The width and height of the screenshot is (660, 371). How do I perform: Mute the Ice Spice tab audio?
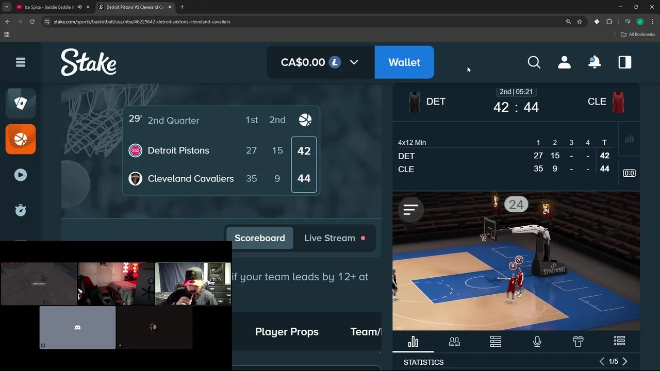coord(79,7)
